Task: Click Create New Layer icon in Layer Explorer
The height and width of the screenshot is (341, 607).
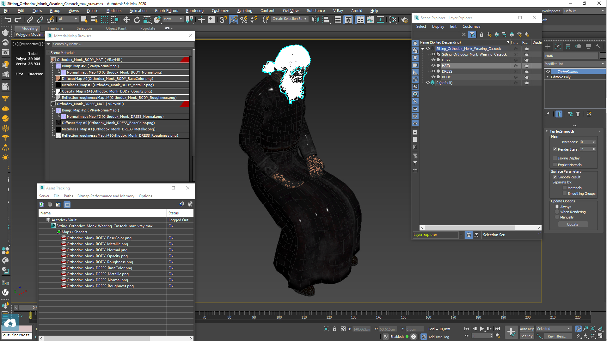Action: point(489,34)
